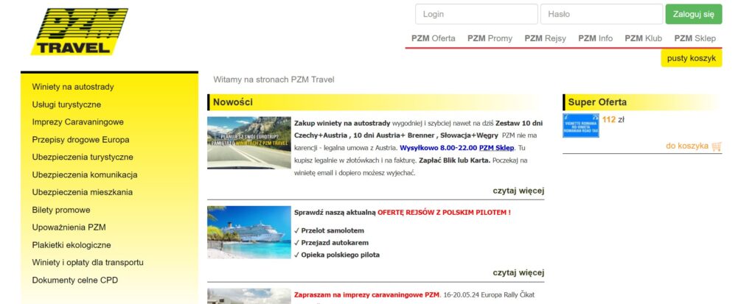Screen dimensions: 755x304
Task: Click the do koszyka link
Action: click(686, 146)
